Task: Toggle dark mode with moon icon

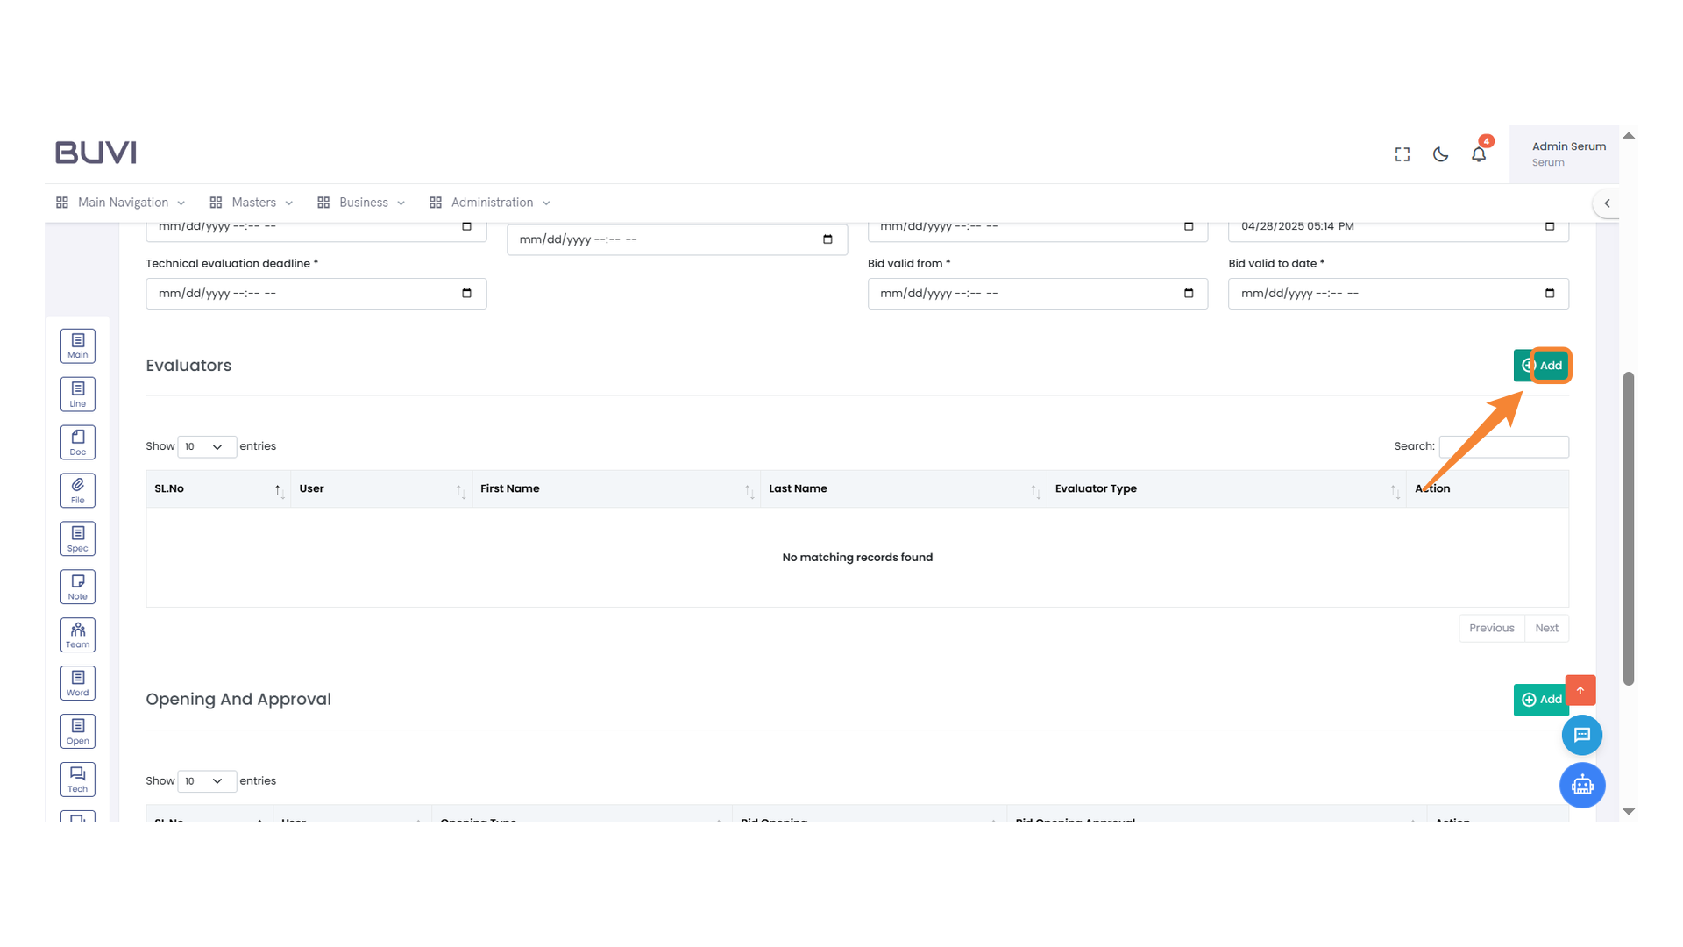Action: coord(1440,153)
